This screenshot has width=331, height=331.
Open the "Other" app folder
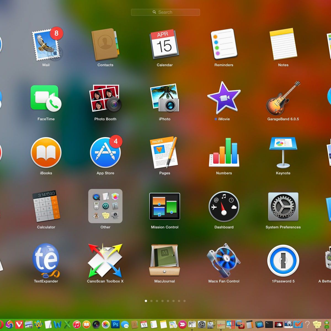pos(105,206)
